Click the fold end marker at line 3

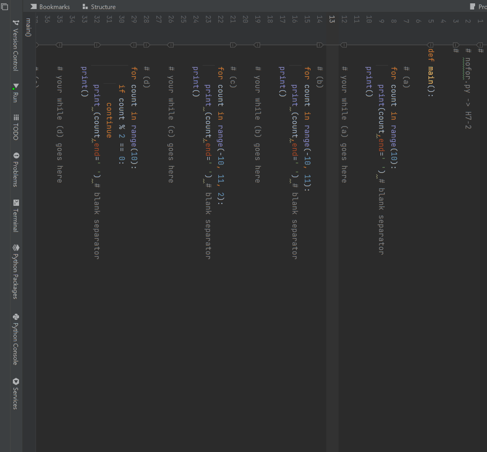pos(456,45)
